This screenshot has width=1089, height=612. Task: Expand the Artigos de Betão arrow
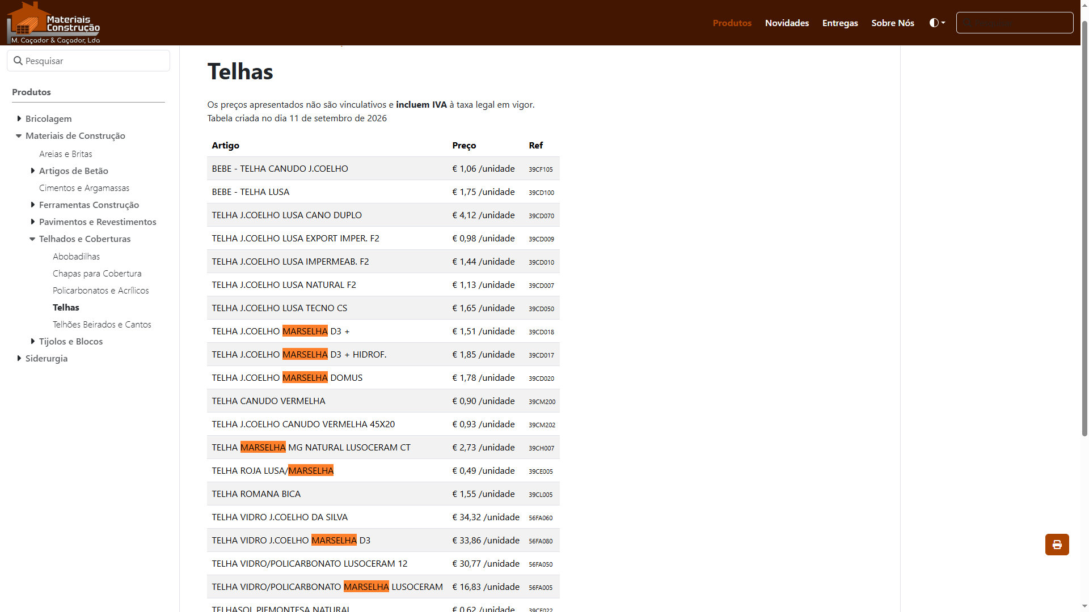(32, 171)
